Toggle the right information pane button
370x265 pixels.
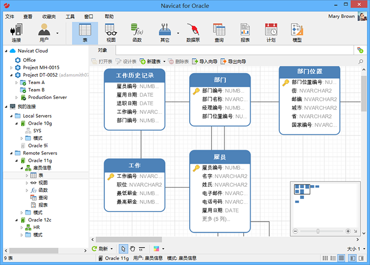pyautogui.click(x=361, y=258)
